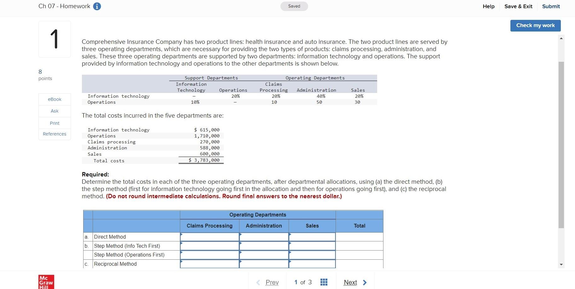Image resolution: width=575 pixels, height=289 pixels.
Task: Click the Ask link
Action: click(x=54, y=111)
